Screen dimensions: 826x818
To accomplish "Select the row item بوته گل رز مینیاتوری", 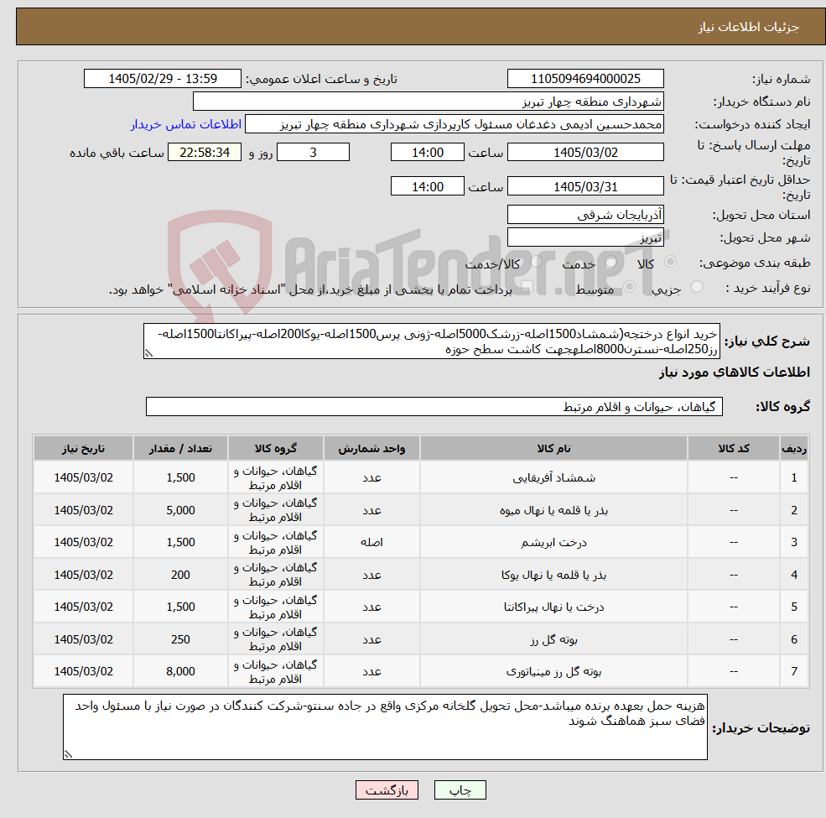I will (553, 671).
